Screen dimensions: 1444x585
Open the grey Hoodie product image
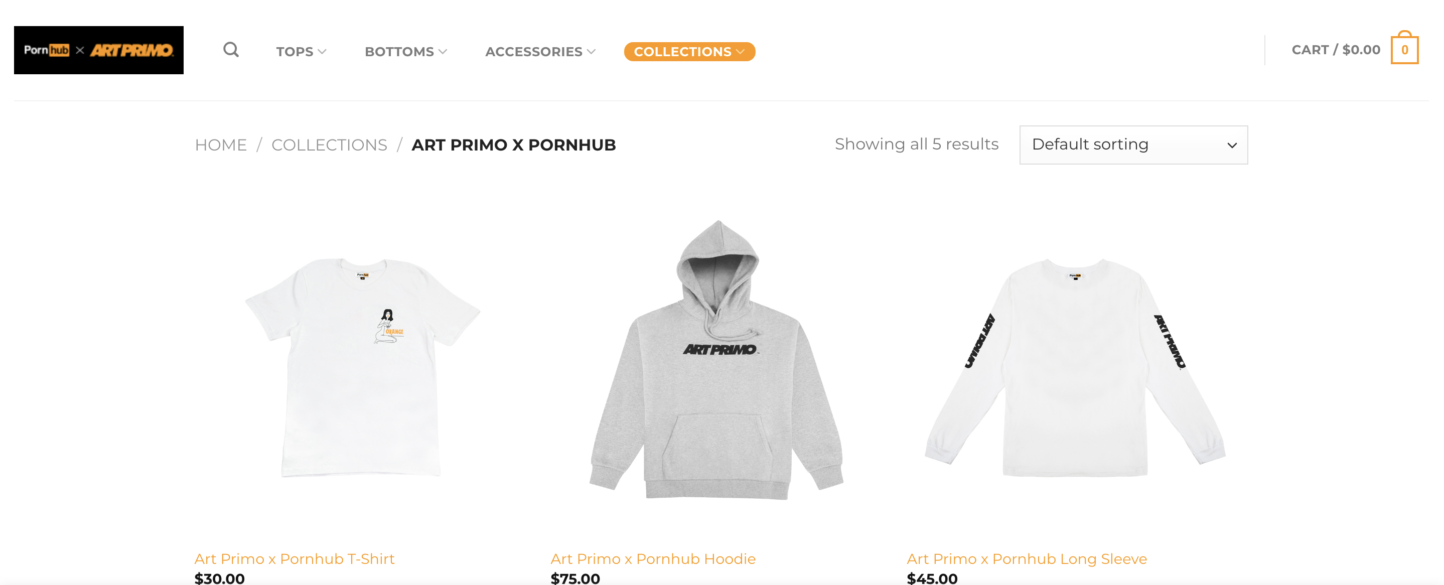(x=716, y=360)
